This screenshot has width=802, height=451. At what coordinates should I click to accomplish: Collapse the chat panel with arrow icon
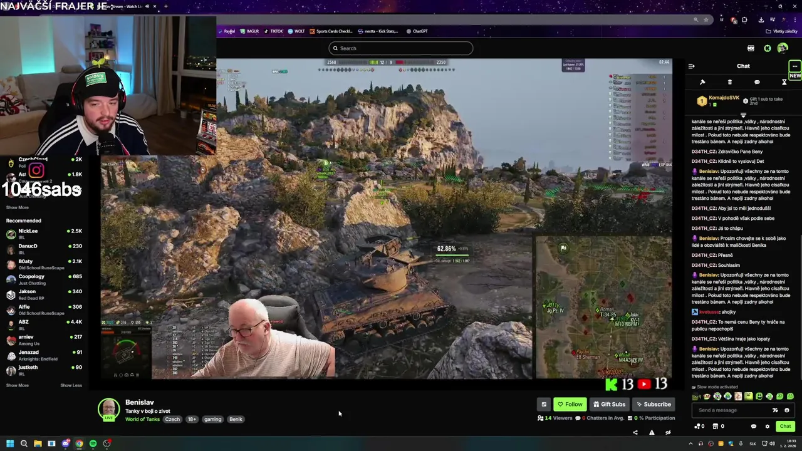point(691,66)
